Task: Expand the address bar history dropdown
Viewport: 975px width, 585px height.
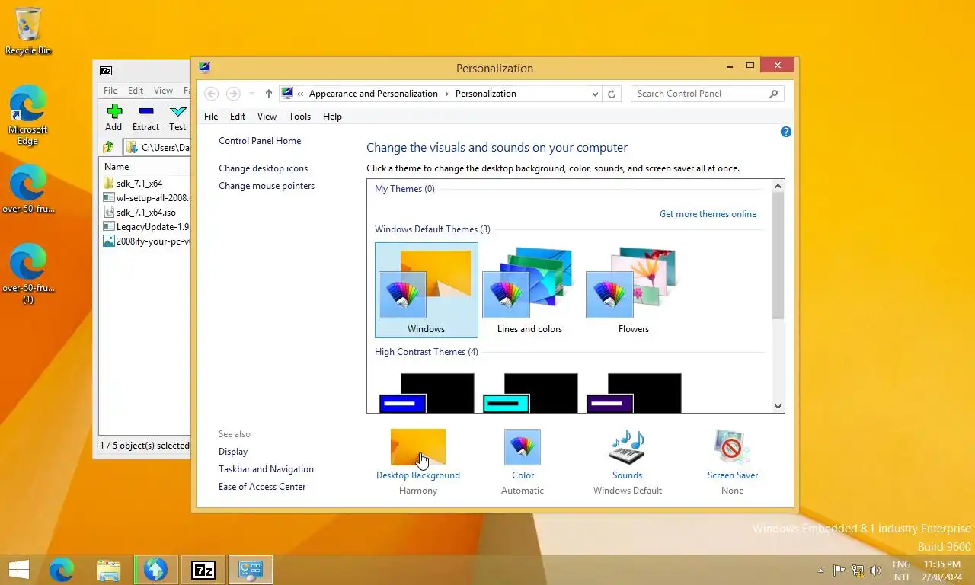Action: (595, 94)
